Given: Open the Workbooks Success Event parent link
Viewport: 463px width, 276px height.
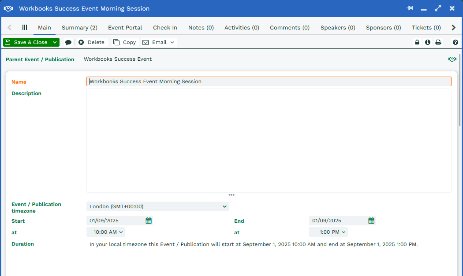Looking at the screenshot, I should click(118, 59).
